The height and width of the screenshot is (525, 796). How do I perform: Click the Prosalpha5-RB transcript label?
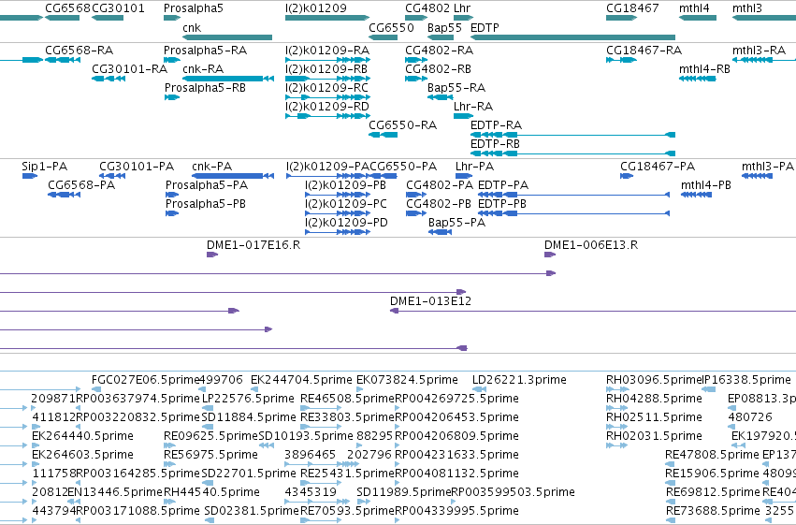205,88
